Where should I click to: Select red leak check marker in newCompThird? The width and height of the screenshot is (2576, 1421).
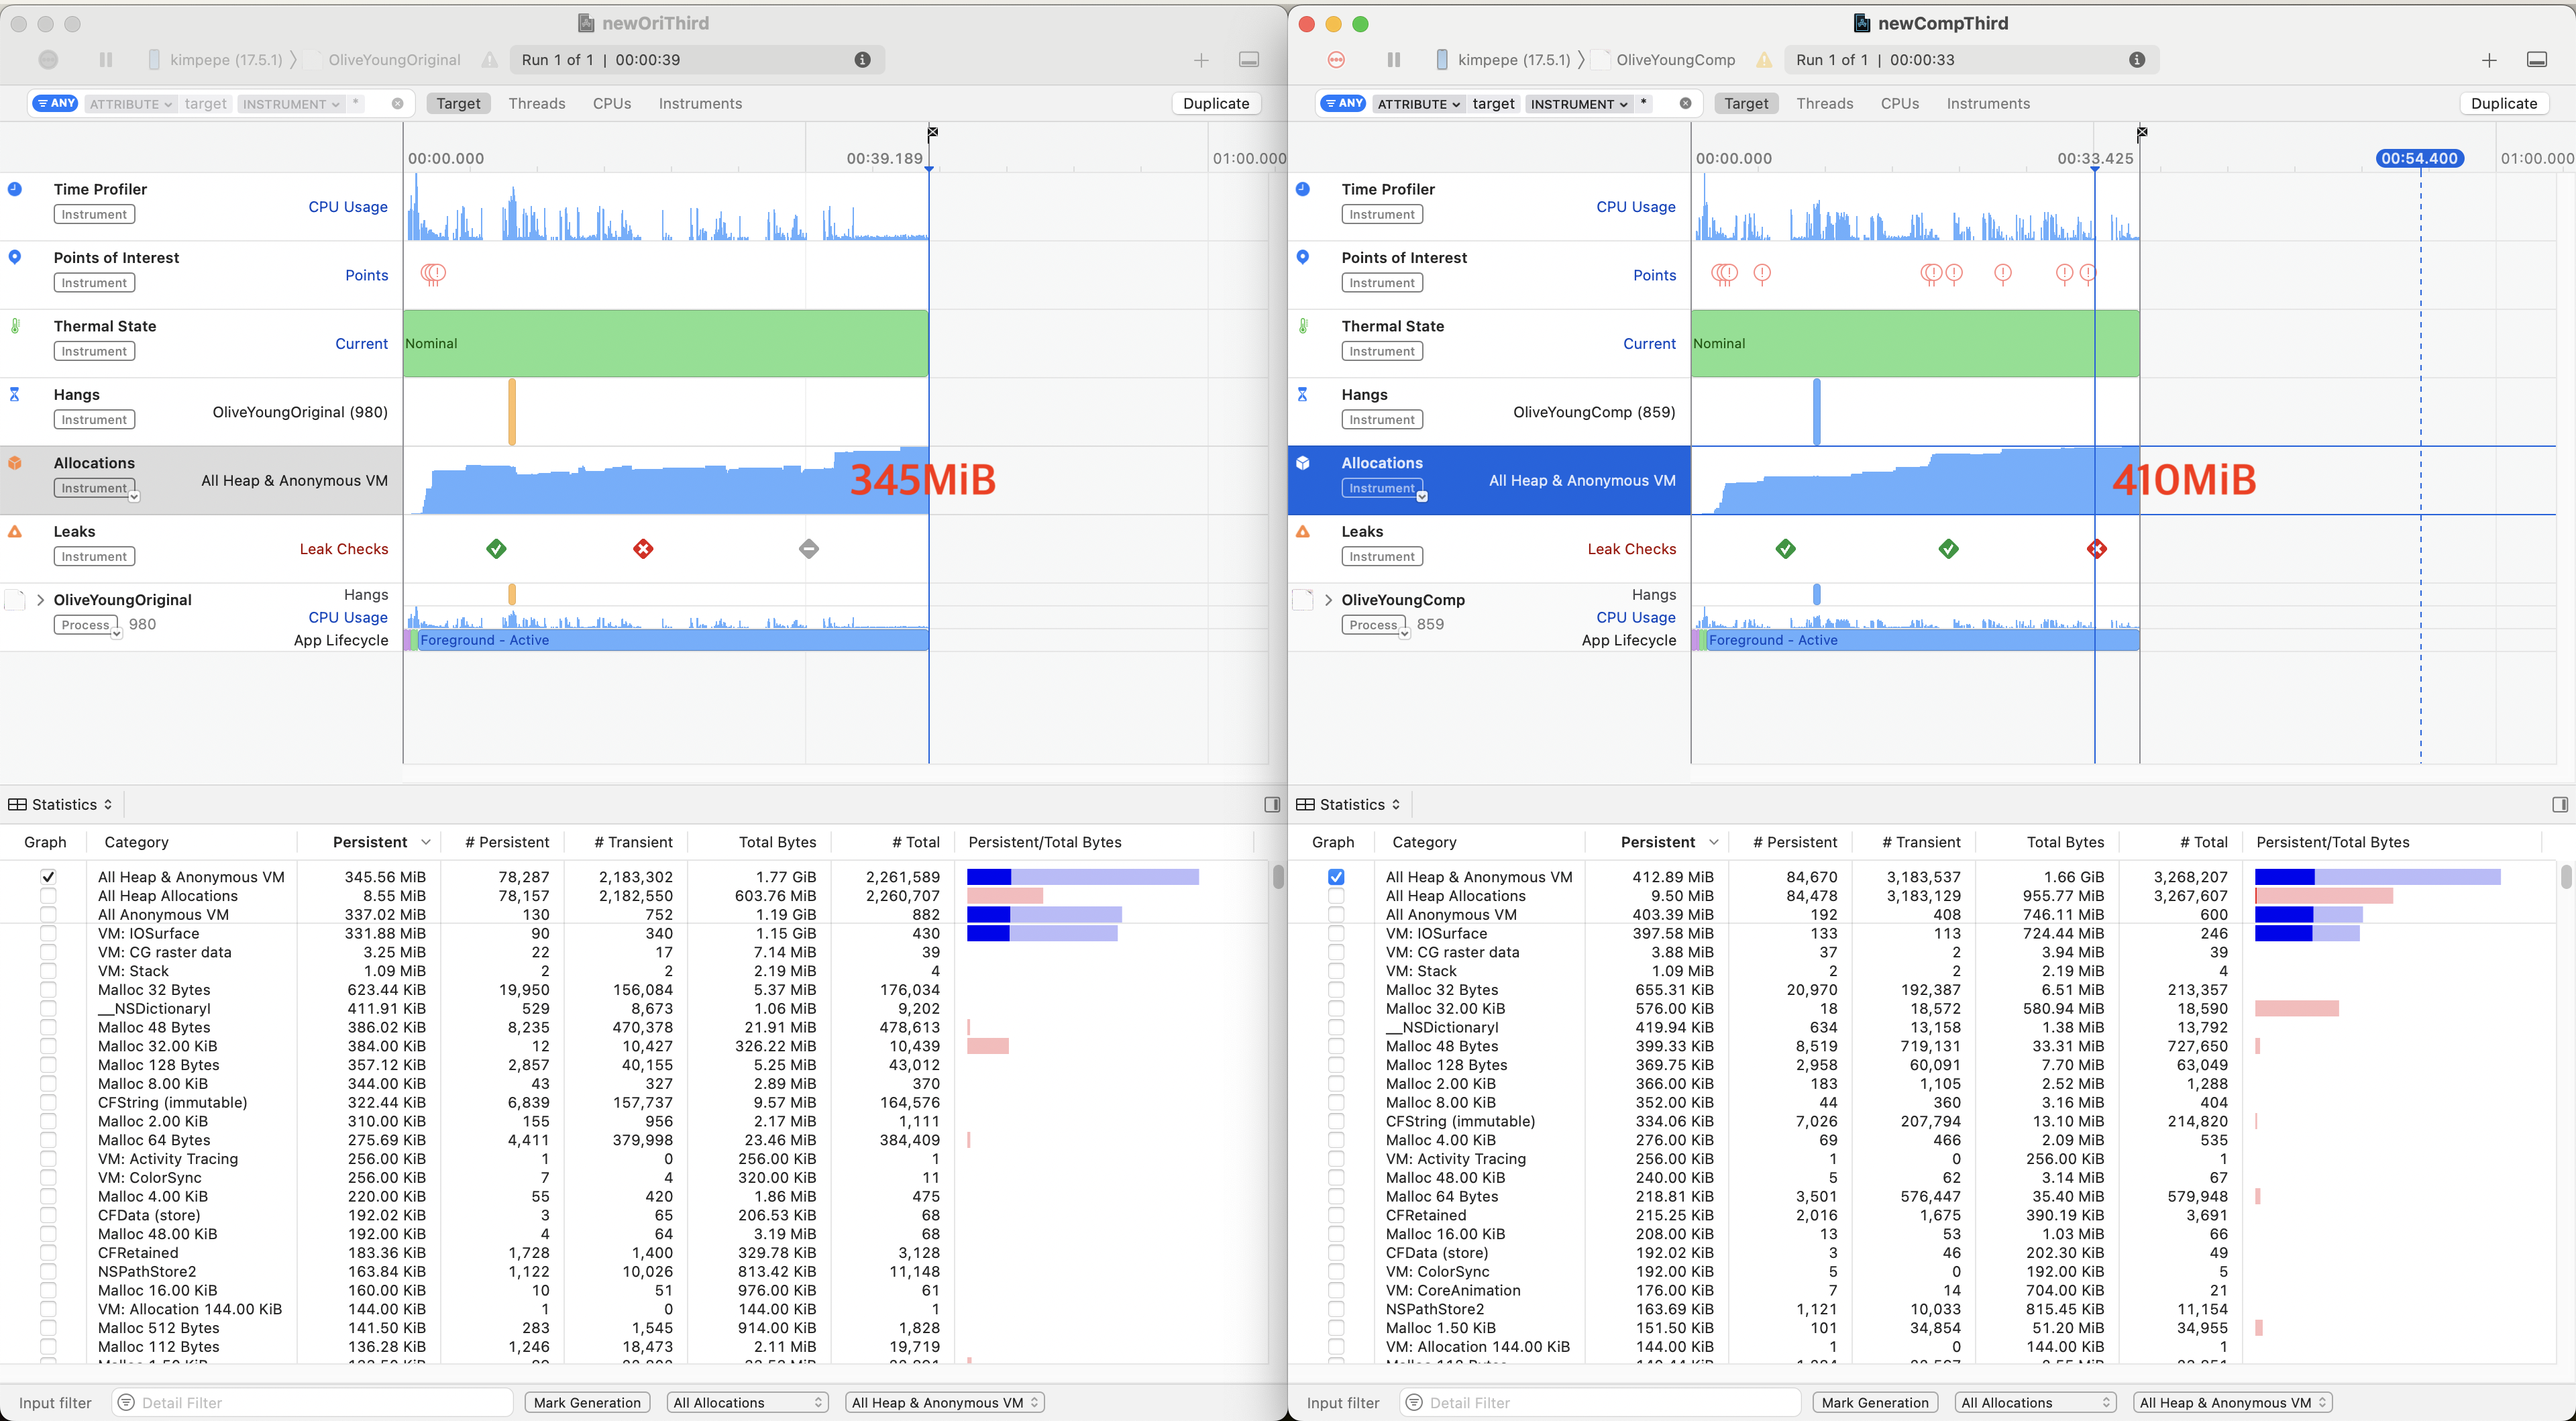point(2097,548)
